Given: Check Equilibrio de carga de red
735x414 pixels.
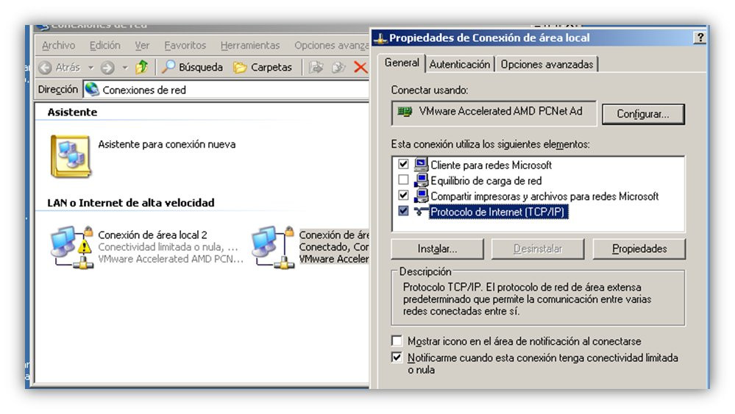Looking at the screenshot, I should 403,180.
